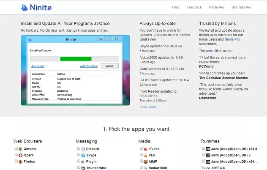Click the Opera app icon

(x=21, y=155)
